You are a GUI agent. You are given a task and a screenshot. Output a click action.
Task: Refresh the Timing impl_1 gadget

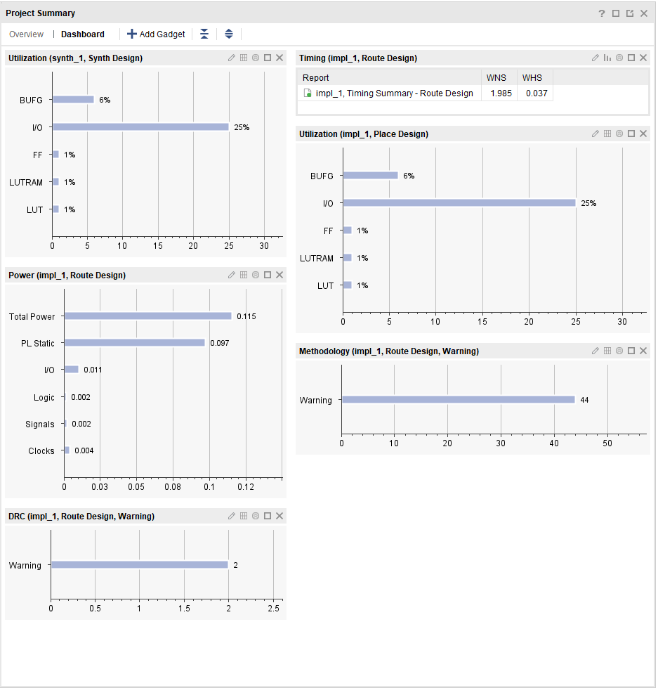(619, 58)
